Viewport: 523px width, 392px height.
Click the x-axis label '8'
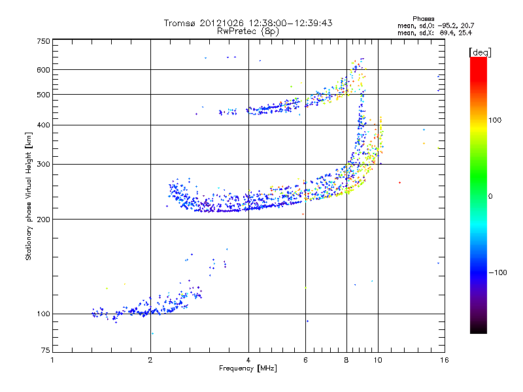346,360
